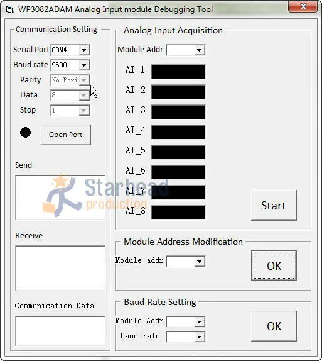Click the AI_2 black value display
The height and width of the screenshot is (361, 322).
pyautogui.click(x=178, y=92)
